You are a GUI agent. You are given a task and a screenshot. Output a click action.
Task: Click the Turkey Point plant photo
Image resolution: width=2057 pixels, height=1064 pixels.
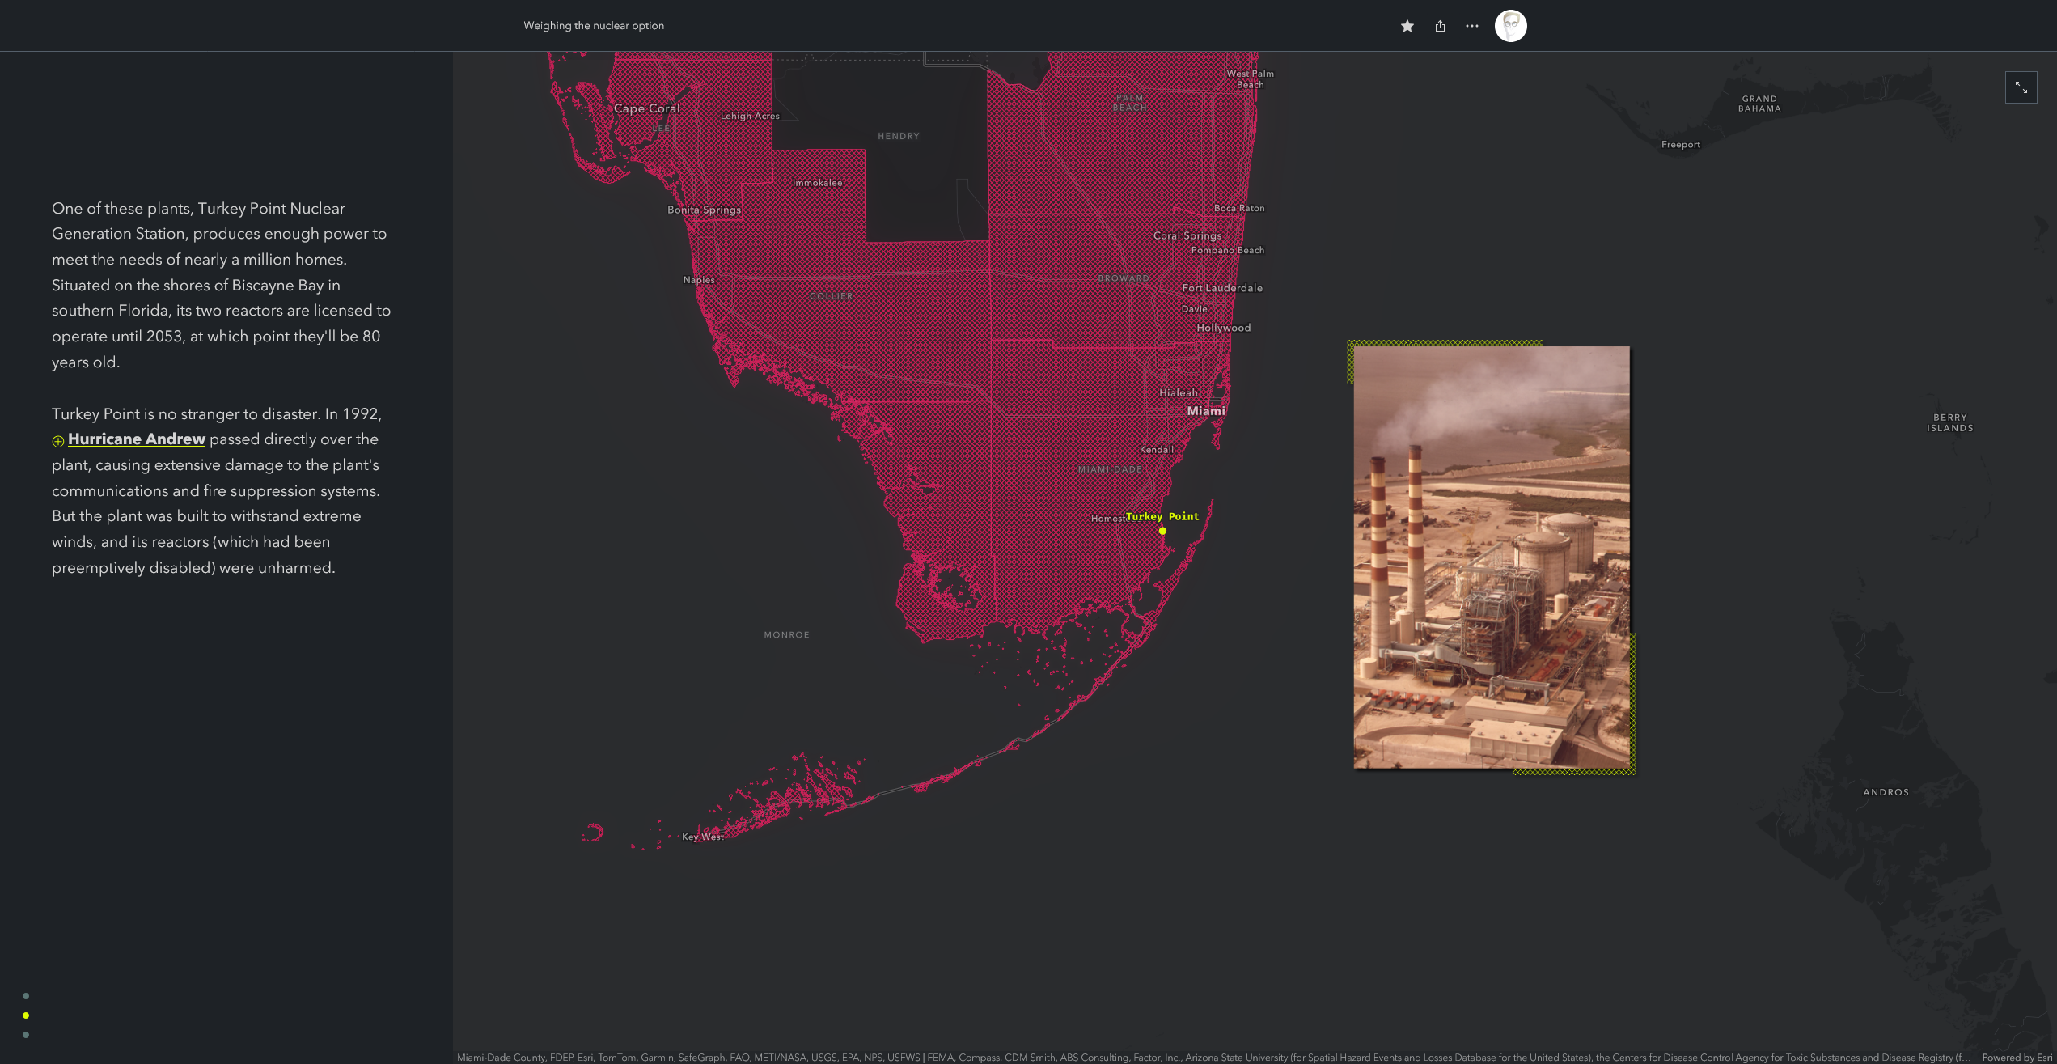click(x=1491, y=557)
